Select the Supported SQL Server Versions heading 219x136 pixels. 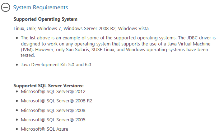tap(48, 86)
